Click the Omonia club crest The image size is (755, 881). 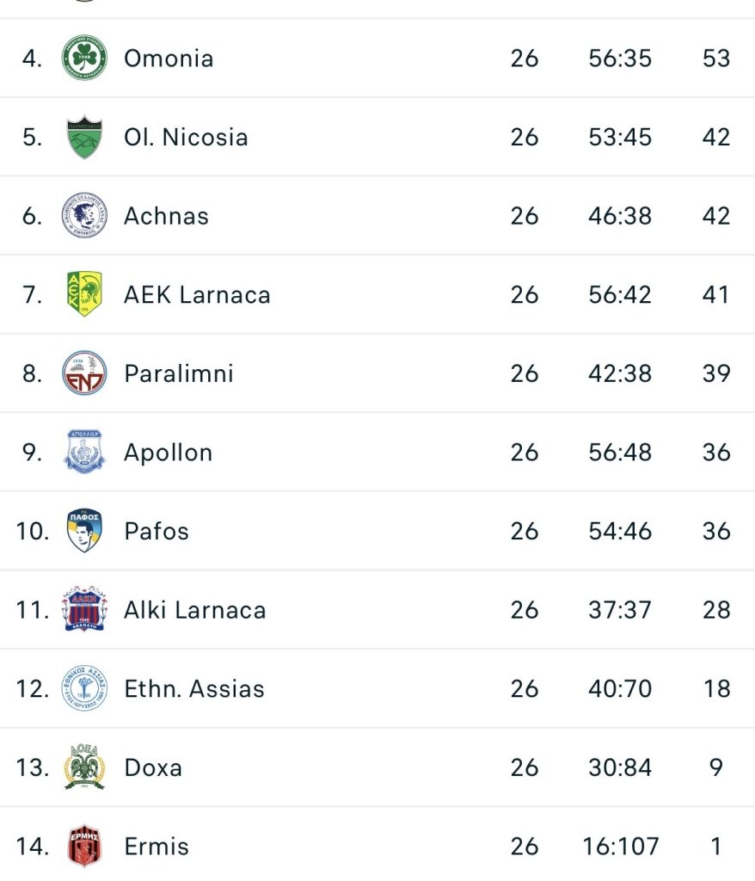84,59
